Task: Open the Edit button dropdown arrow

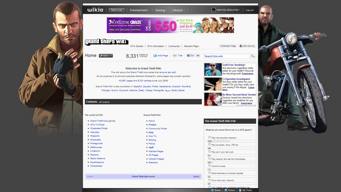Action: click(x=111, y=56)
